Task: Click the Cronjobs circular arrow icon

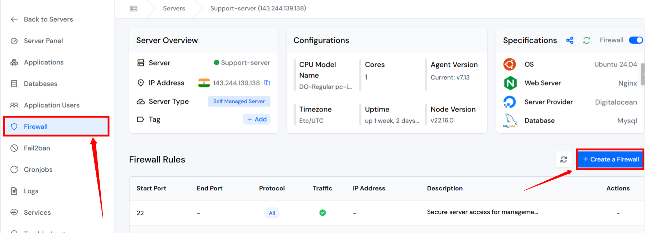Action: pos(14,170)
